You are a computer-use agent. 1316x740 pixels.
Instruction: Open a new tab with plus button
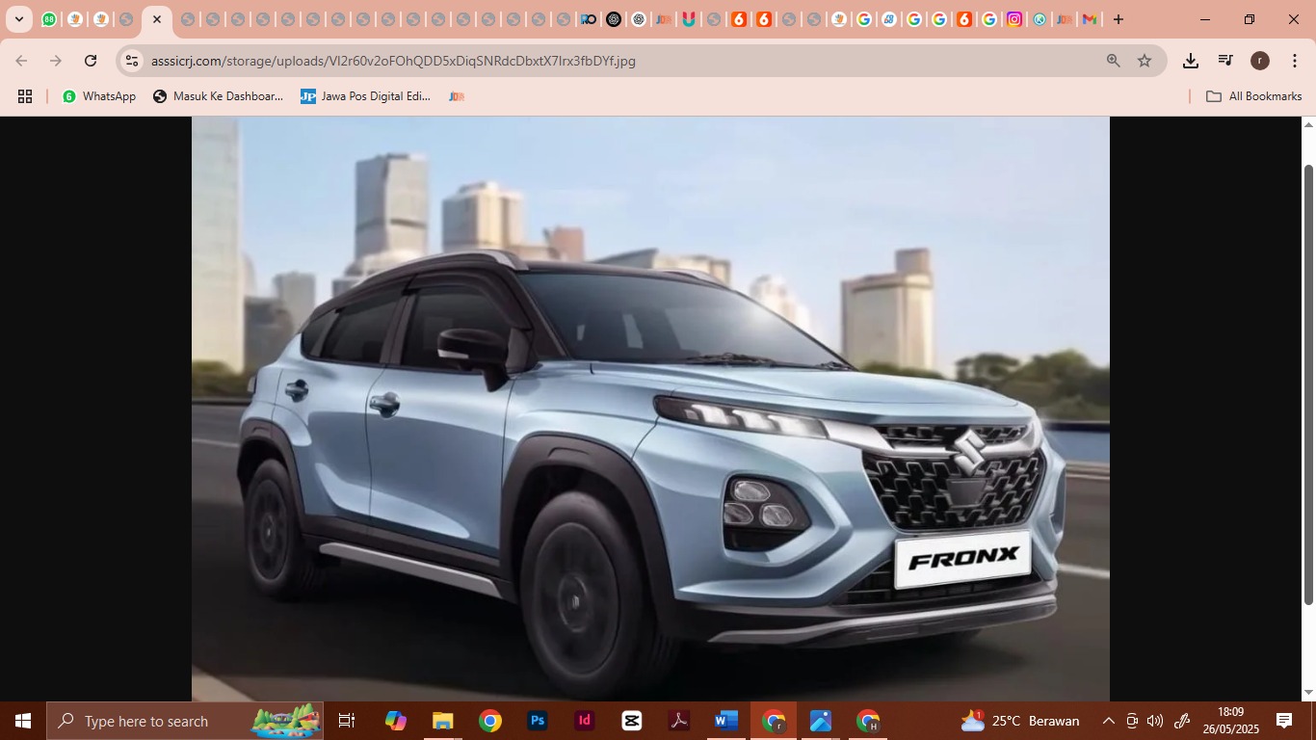(1119, 19)
